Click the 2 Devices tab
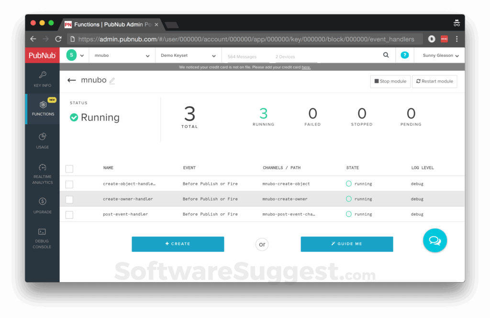Viewport: 490px width, 318px height. coord(285,56)
